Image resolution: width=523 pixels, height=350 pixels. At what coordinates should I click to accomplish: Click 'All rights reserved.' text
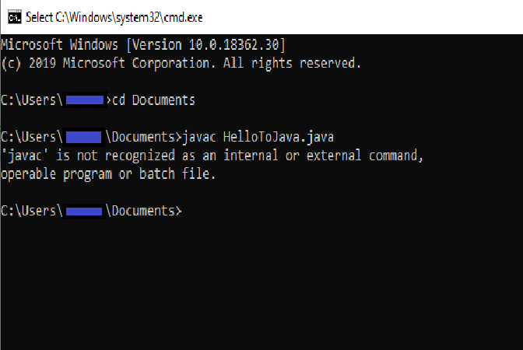tap(292, 63)
